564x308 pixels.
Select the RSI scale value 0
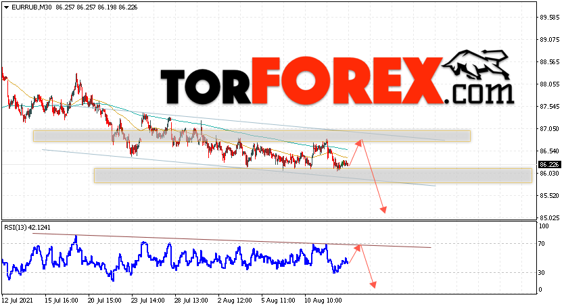click(x=541, y=290)
